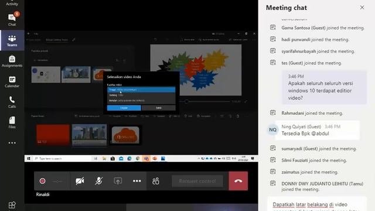Go back with arrow in video editor
375x211 pixels.
[29, 34]
